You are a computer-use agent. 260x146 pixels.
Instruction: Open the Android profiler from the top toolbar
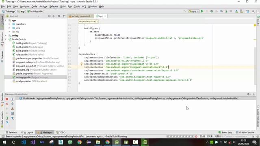pos(221,11)
